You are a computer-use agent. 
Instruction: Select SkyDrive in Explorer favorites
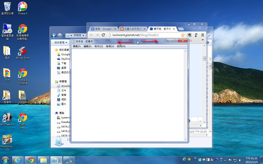pyautogui.click(x=63, y=59)
